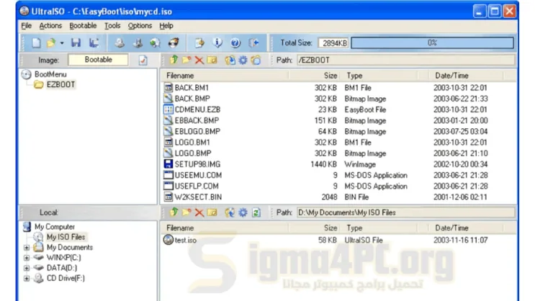
Task: Go up one folder in local pane
Action: (x=174, y=212)
